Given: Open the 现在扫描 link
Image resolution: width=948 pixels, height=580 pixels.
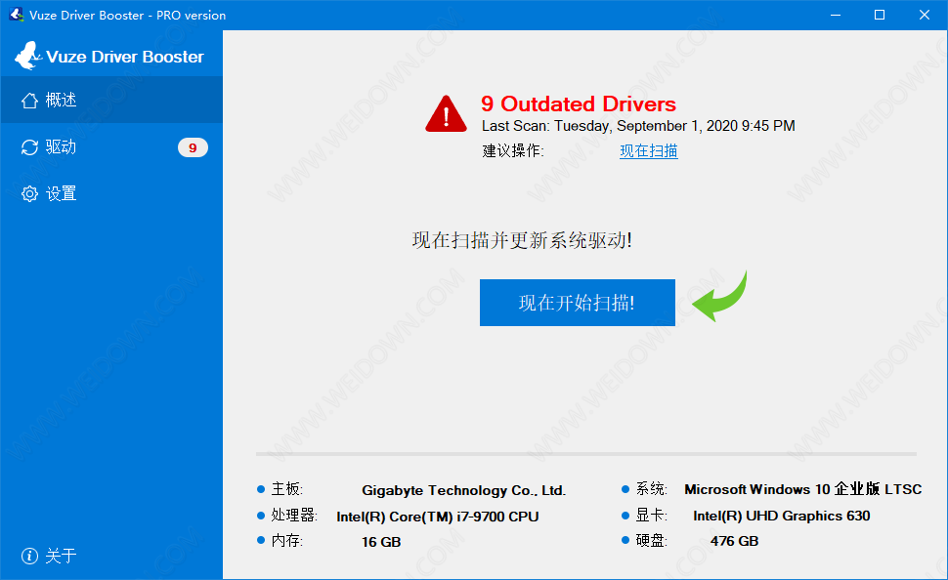Looking at the screenshot, I should point(648,150).
